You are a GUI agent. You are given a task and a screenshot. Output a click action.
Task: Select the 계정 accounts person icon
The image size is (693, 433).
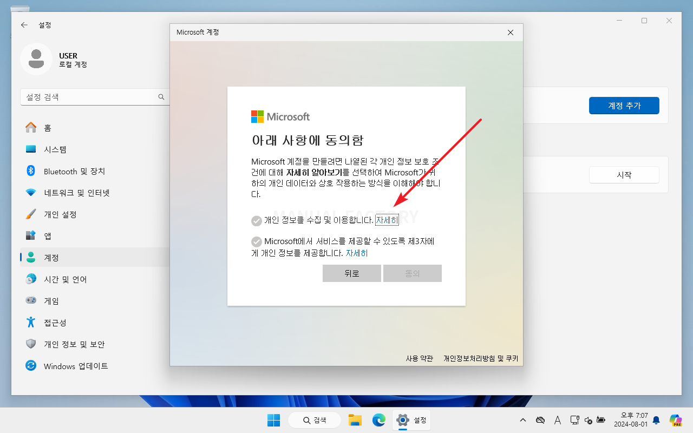pos(31,258)
